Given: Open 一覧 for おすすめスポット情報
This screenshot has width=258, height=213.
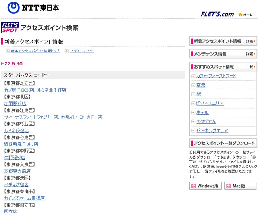Looking at the screenshot, I should click(251, 67).
